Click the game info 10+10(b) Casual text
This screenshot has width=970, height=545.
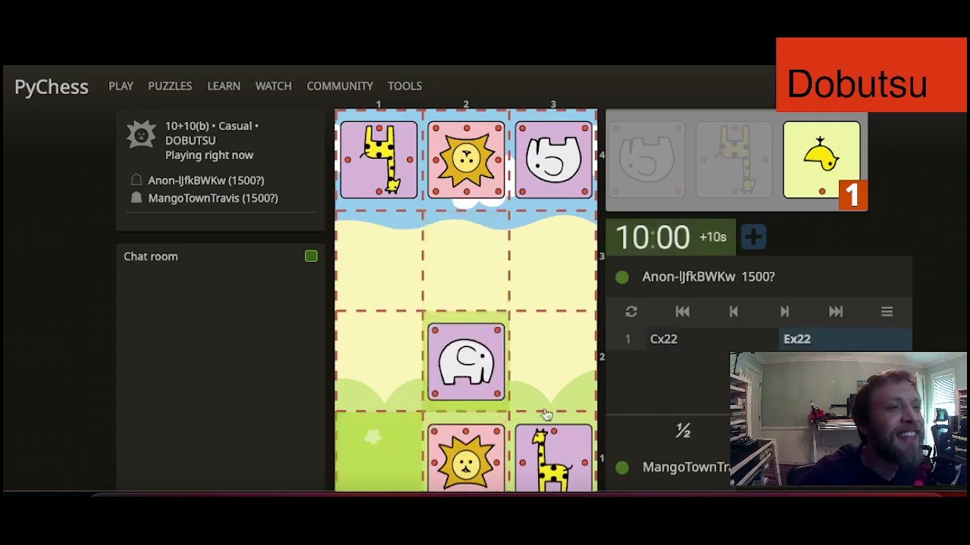pyautogui.click(x=212, y=126)
